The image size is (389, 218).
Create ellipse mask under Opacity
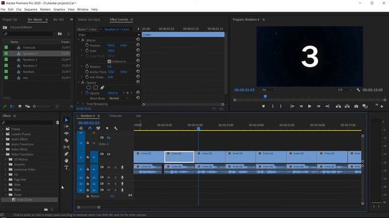coord(89,88)
